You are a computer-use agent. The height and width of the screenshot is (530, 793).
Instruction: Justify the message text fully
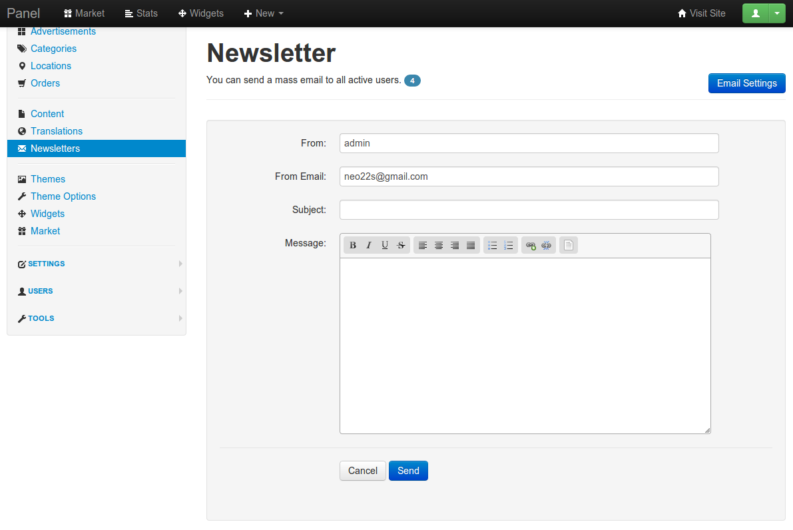click(471, 246)
